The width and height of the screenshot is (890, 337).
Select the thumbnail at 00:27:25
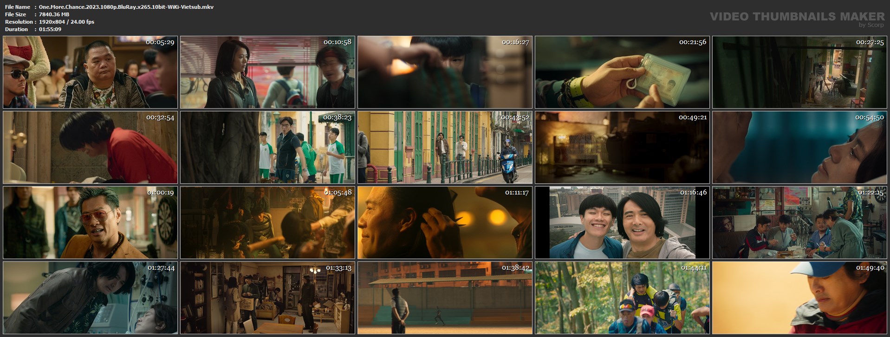[x=799, y=72]
